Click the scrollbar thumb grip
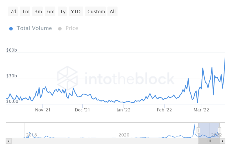 (209, 141)
